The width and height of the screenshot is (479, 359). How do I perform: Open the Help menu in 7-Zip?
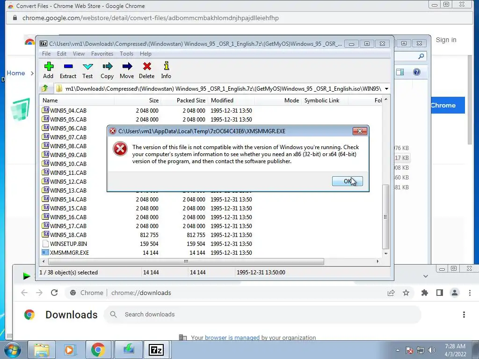pos(146,54)
